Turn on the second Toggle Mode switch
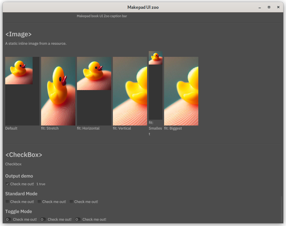 pyautogui.click(x=43, y=219)
